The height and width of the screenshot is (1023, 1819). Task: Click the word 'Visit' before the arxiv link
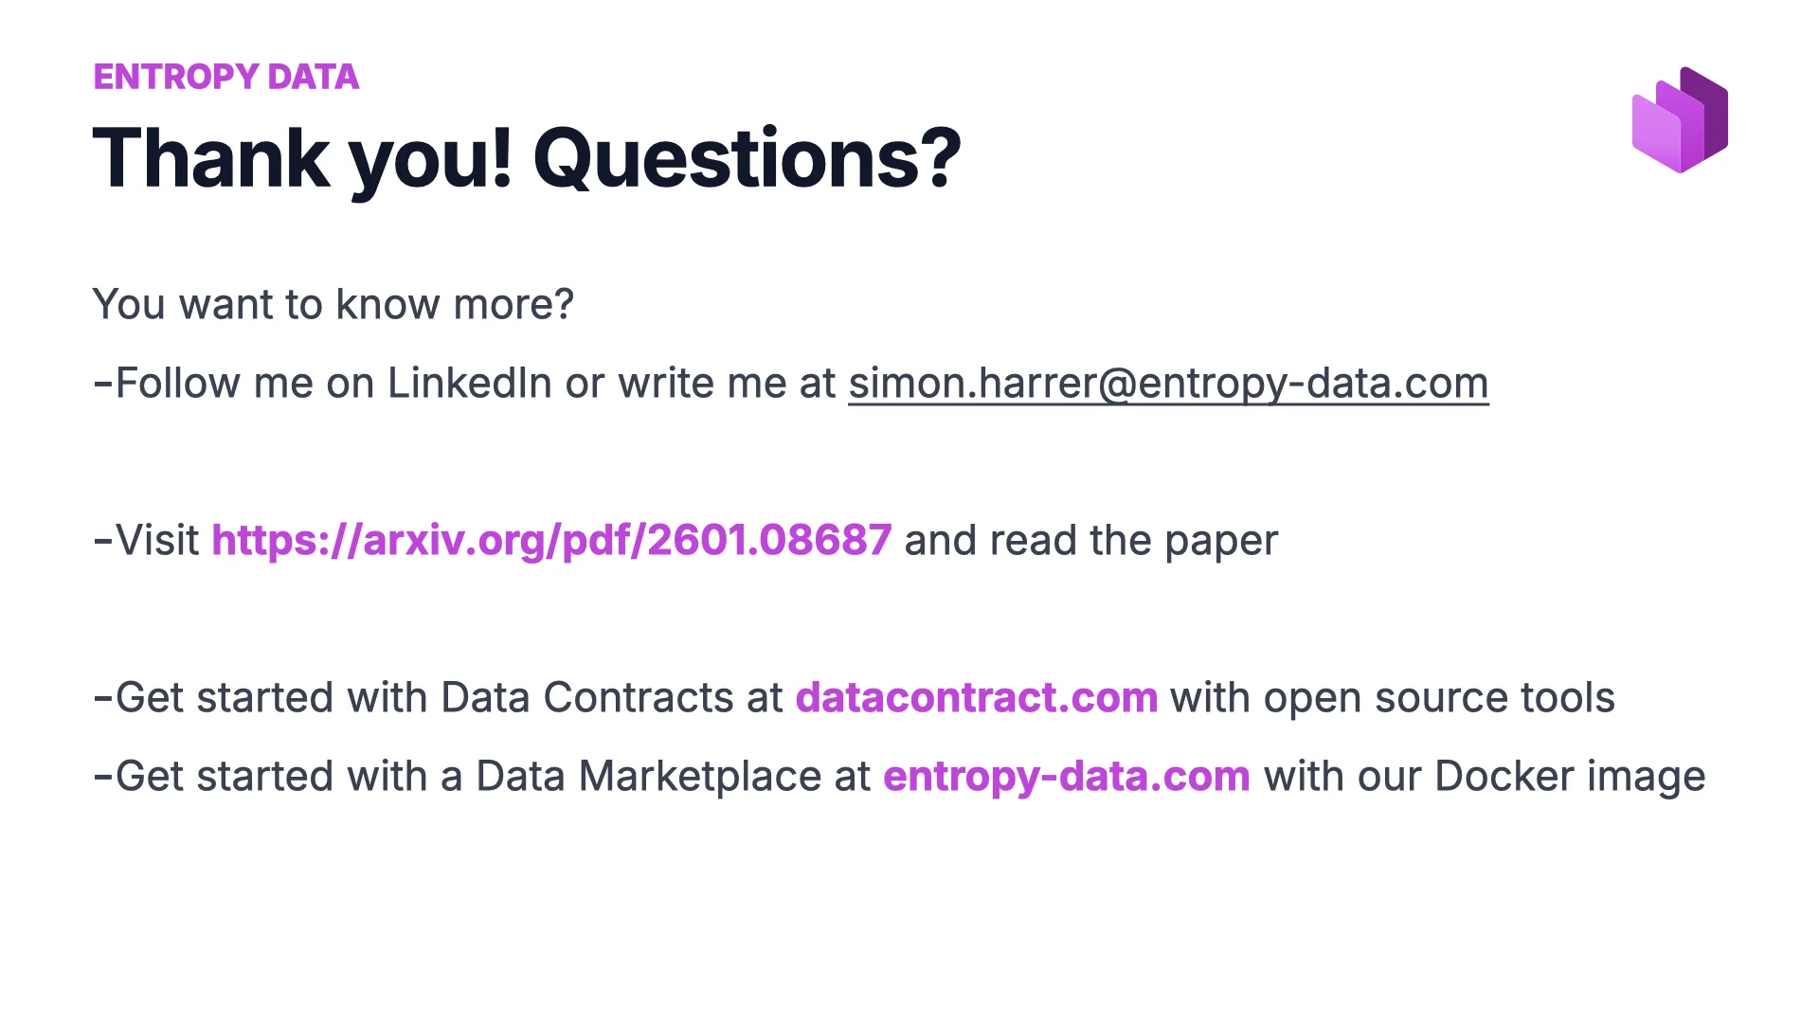157,541
